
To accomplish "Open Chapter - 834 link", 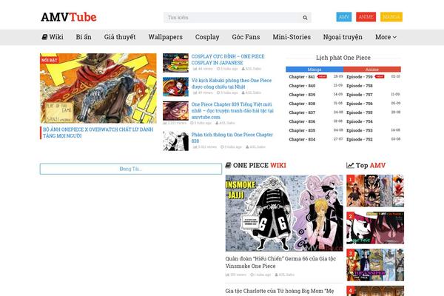I will point(302,139).
